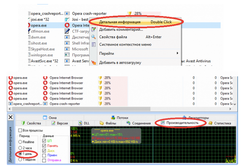The image size is (245, 168).
Task: Click the network icon on Соединения tab
Action: [x=128, y=123]
